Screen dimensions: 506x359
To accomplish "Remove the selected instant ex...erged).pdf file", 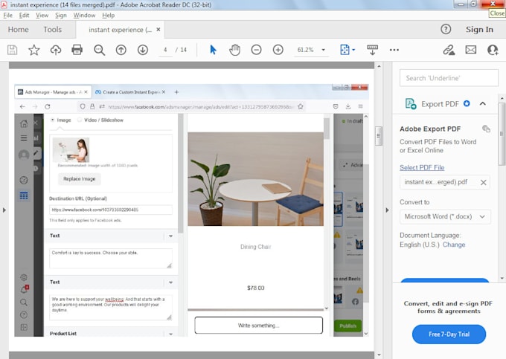I will (483, 182).
